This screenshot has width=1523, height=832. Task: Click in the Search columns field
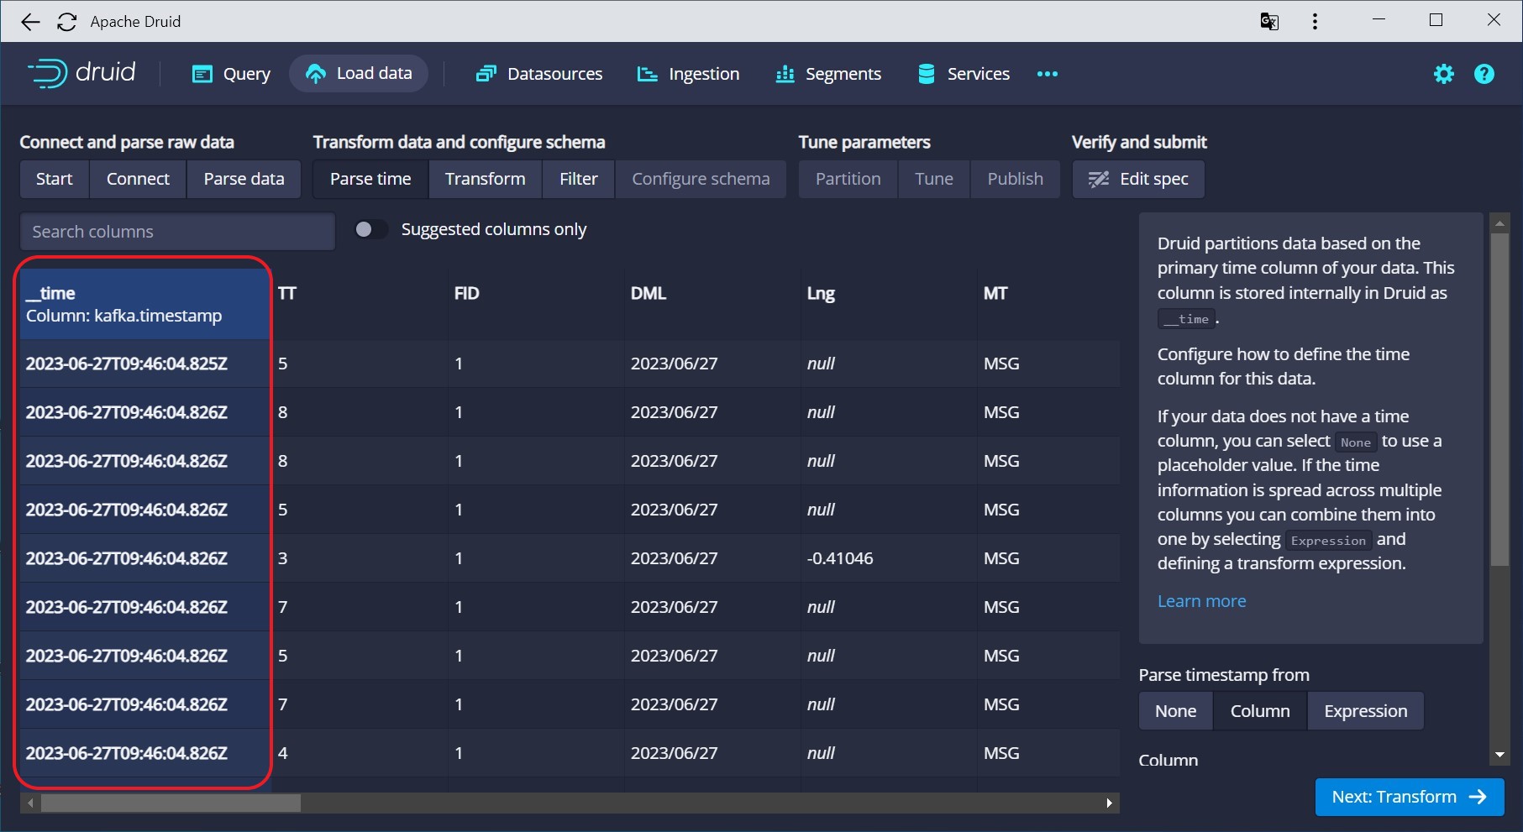coord(177,232)
